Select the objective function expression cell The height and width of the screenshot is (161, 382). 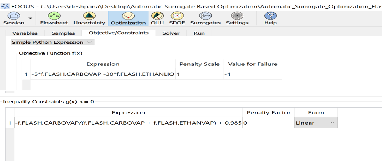coord(103,74)
